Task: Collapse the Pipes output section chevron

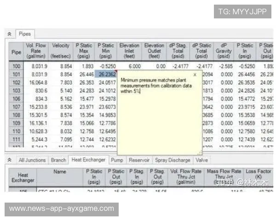Action: click(x=9, y=35)
